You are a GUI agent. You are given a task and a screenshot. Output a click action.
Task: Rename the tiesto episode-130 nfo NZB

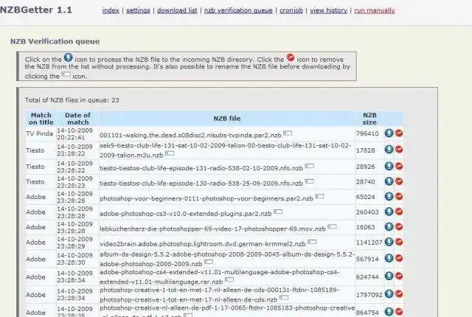click(x=310, y=181)
